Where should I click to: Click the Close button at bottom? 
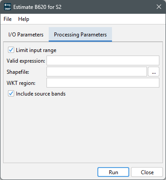147,172
